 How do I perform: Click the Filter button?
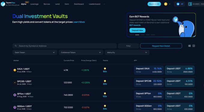128,46
